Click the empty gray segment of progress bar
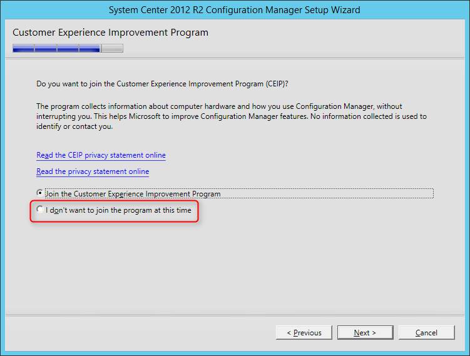This screenshot has width=470, height=356. pos(112,48)
